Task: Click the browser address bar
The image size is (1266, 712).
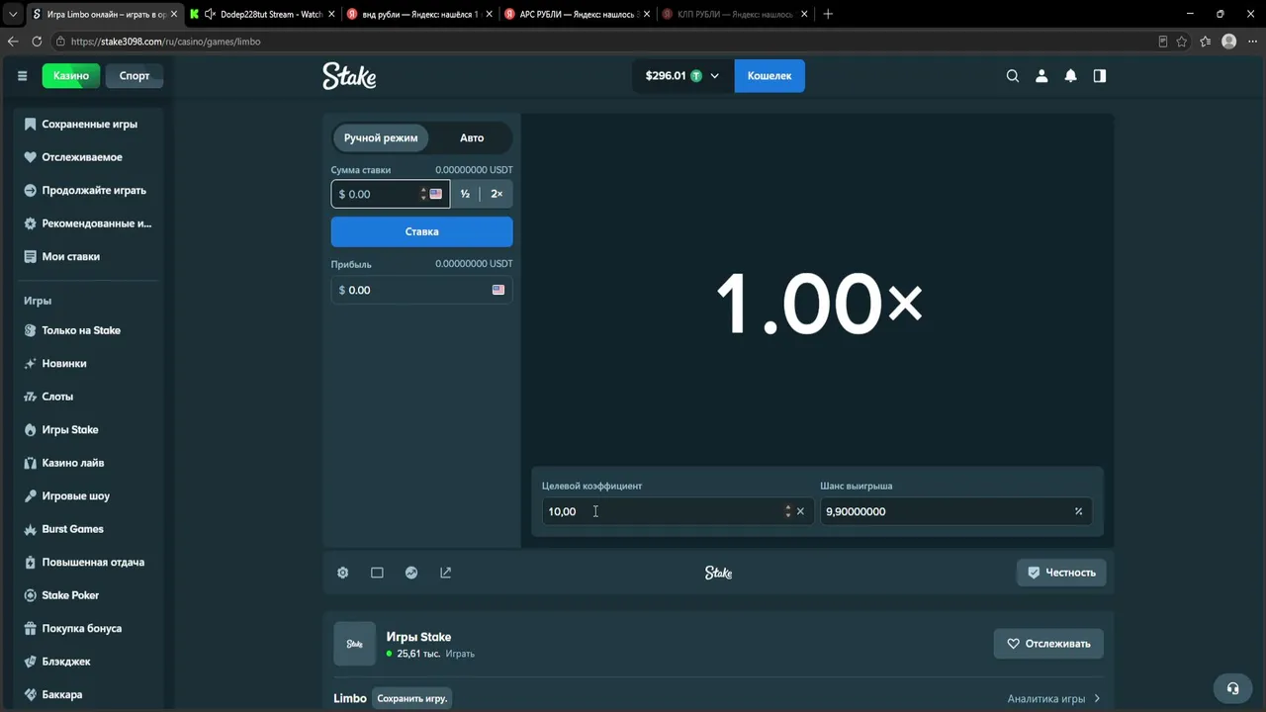Action: click(x=603, y=42)
